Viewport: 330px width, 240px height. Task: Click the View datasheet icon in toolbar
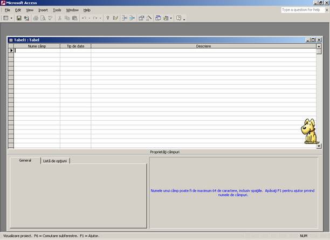pos(5,18)
